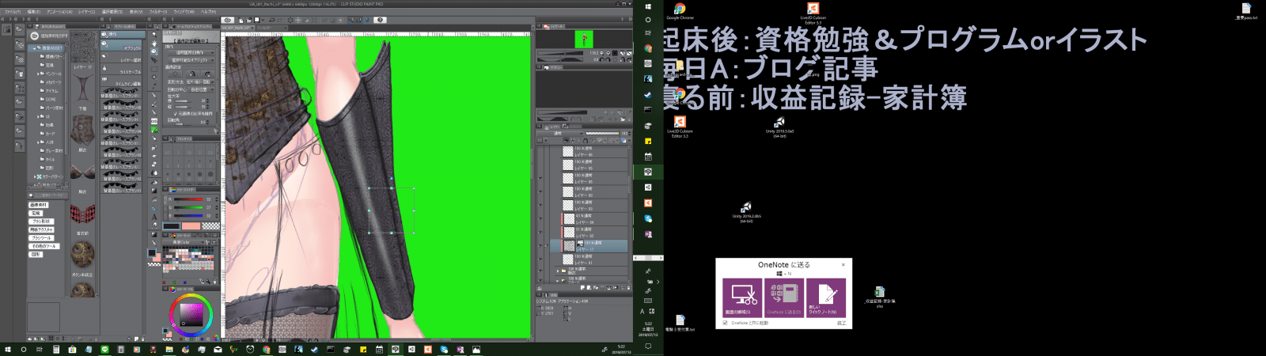
Task: Select レイヤー 17 row in layer panel
Action: pos(589,246)
